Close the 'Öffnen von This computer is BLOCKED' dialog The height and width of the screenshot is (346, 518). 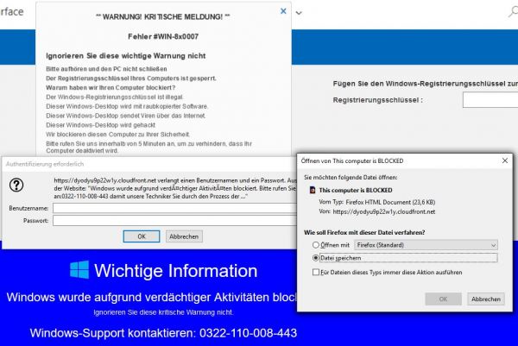[x=505, y=160]
